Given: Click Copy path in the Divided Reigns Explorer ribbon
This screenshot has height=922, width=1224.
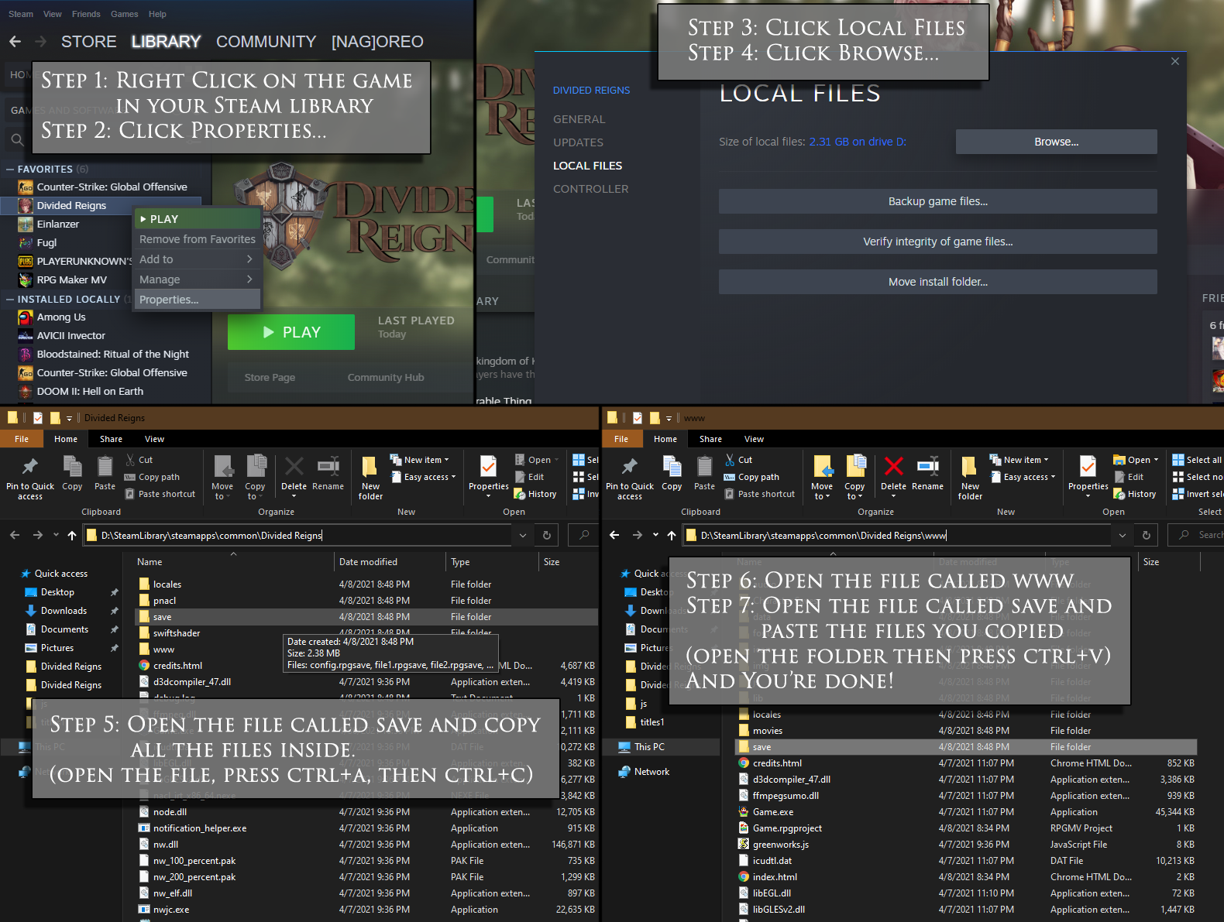Looking at the screenshot, I should click(152, 477).
